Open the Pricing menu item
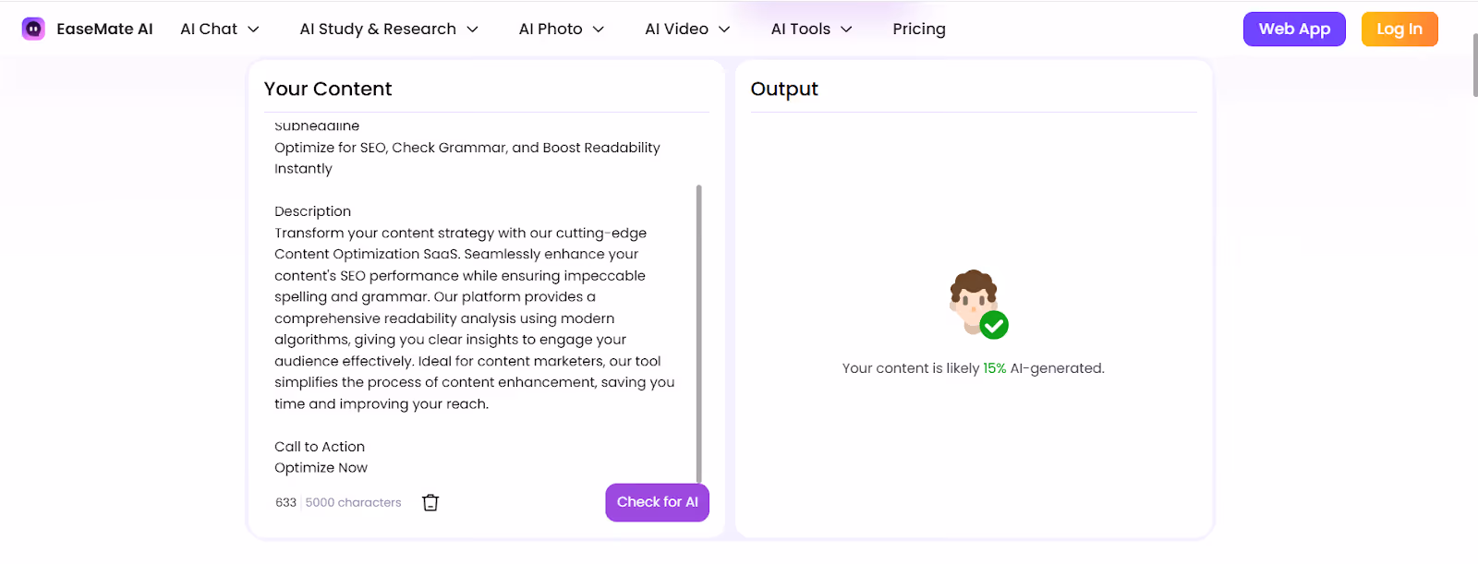 click(918, 29)
